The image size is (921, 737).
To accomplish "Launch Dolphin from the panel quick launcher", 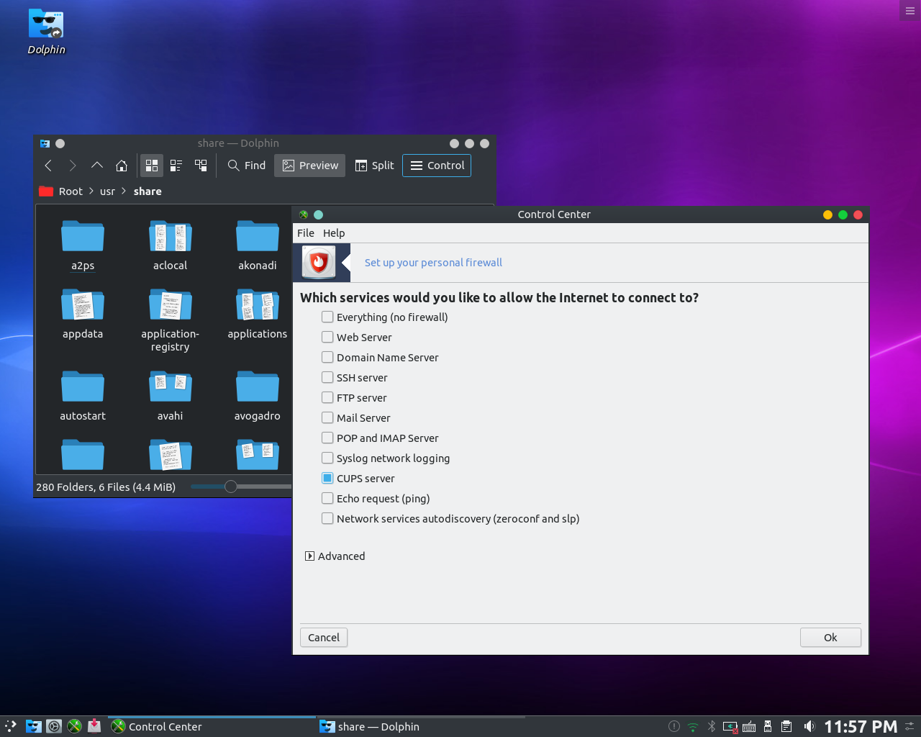I will [x=34, y=726].
